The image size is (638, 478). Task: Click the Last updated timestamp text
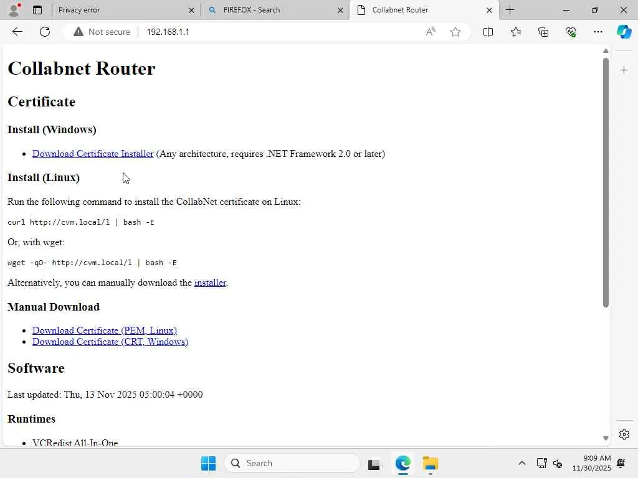tap(105, 394)
